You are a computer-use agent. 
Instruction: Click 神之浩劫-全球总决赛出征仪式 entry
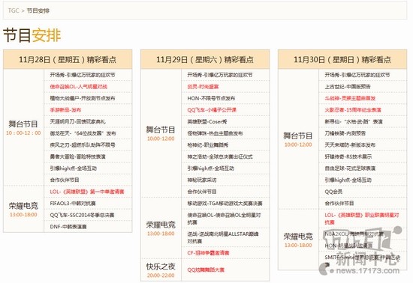220,156
